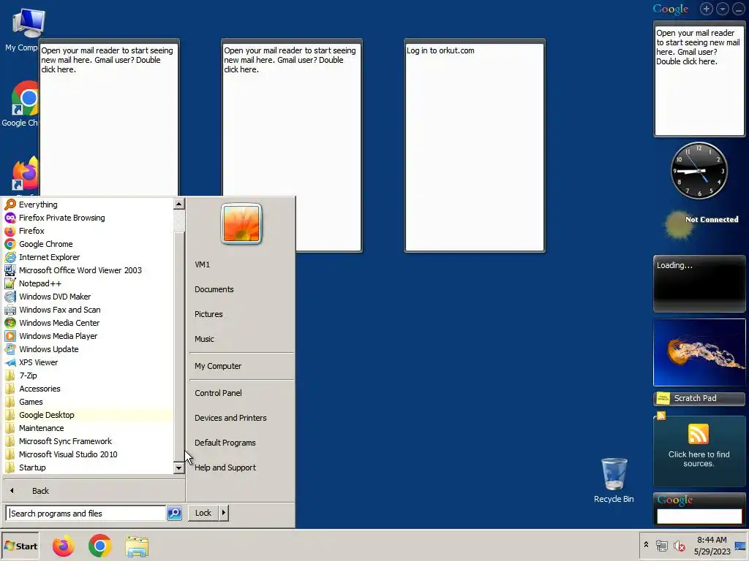Open the Recycle Bin desktop icon
This screenshot has height=561, width=749.
click(x=614, y=481)
